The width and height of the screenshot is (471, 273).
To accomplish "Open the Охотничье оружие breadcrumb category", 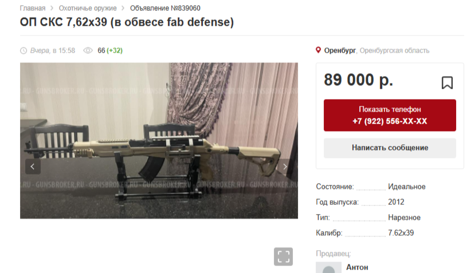I will 88,8.
